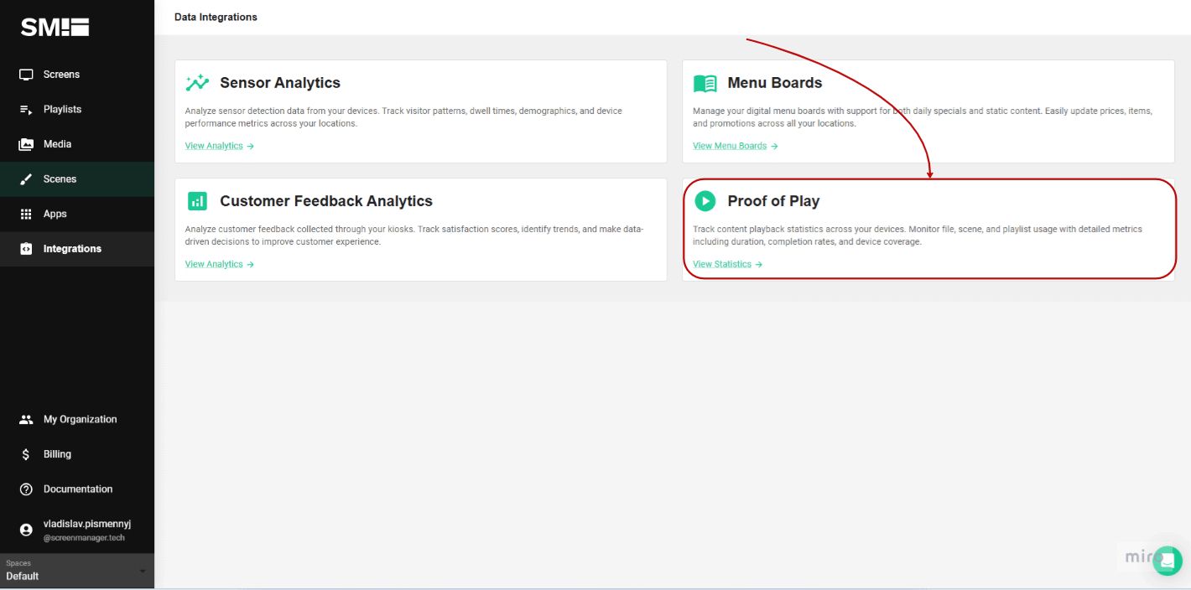
Task: Open View Analytics under Sensor Analytics
Action: point(220,146)
